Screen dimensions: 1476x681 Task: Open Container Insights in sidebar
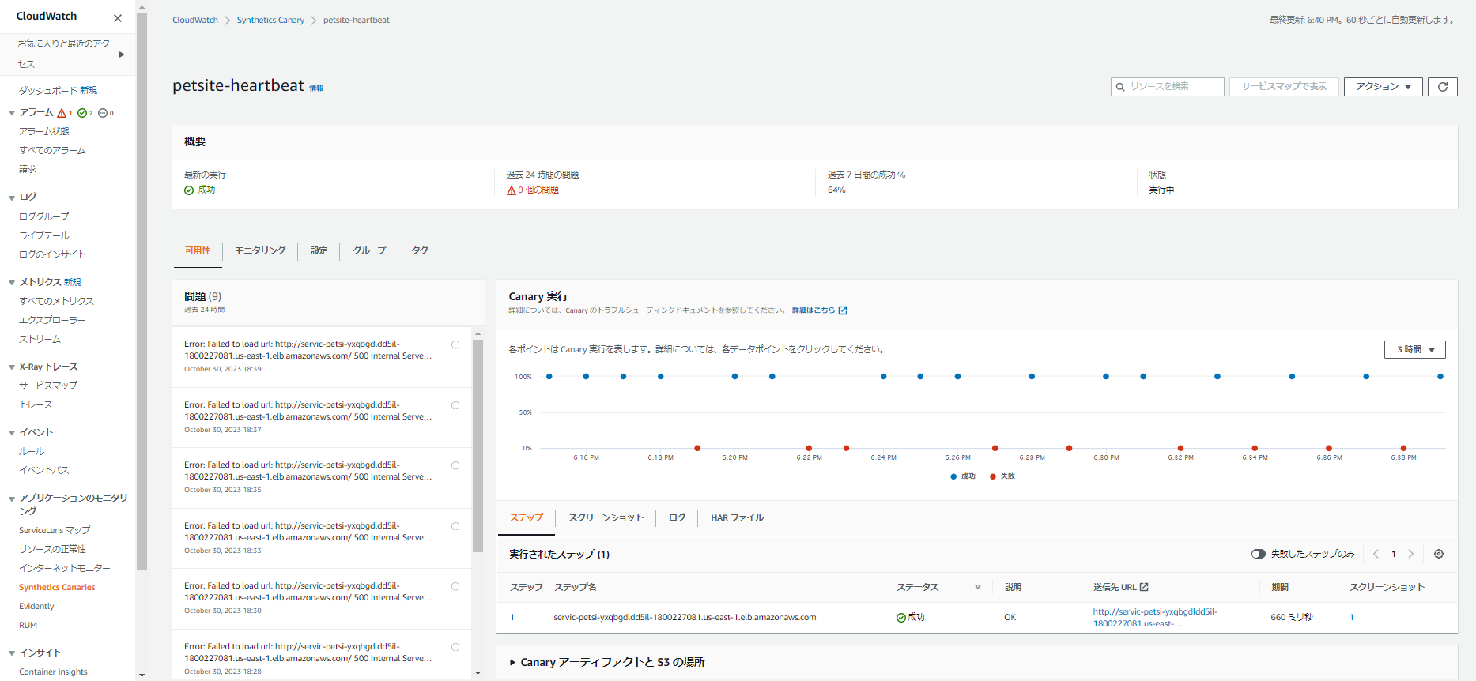(x=53, y=672)
